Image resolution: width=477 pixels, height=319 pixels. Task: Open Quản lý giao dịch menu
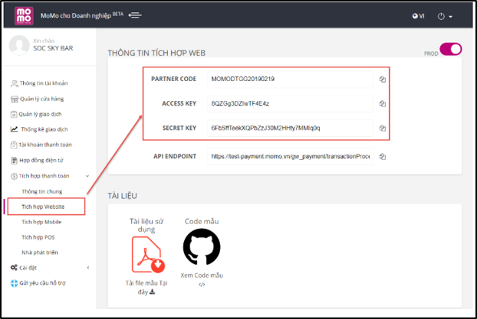[x=40, y=114]
